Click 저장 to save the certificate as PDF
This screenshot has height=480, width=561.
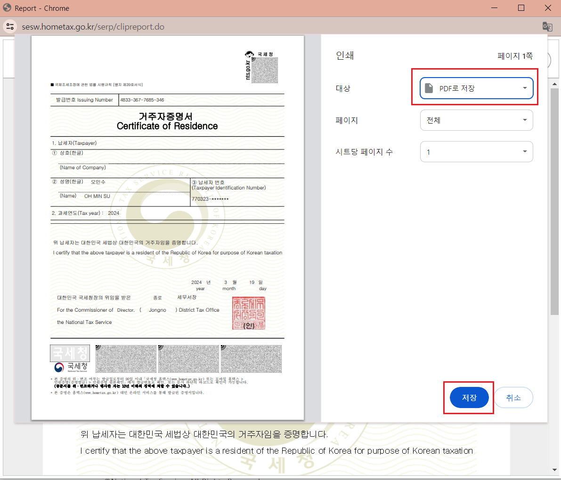click(469, 397)
